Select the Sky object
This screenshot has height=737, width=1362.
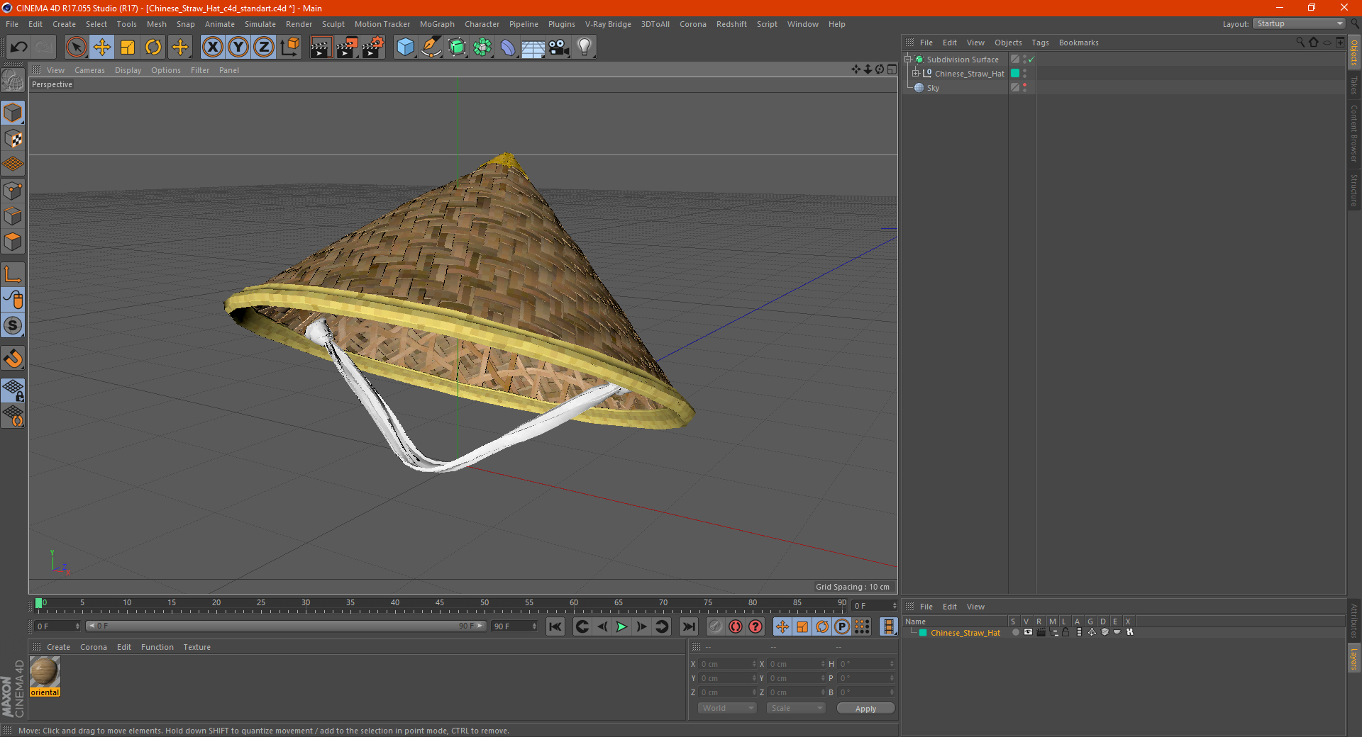point(933,88)
